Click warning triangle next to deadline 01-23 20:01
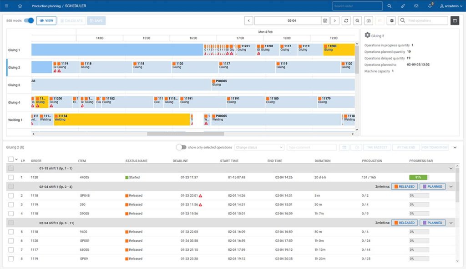Image resolution: width=466 pixels, height=269 pixels. (x=200, y=196)
